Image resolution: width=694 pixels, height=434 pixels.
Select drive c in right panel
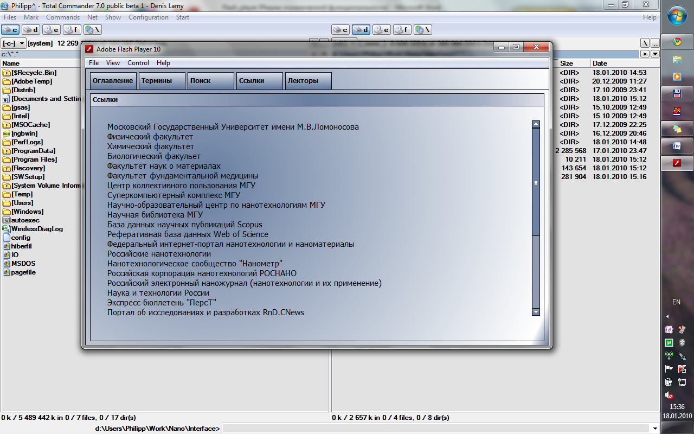click(340, 30)
